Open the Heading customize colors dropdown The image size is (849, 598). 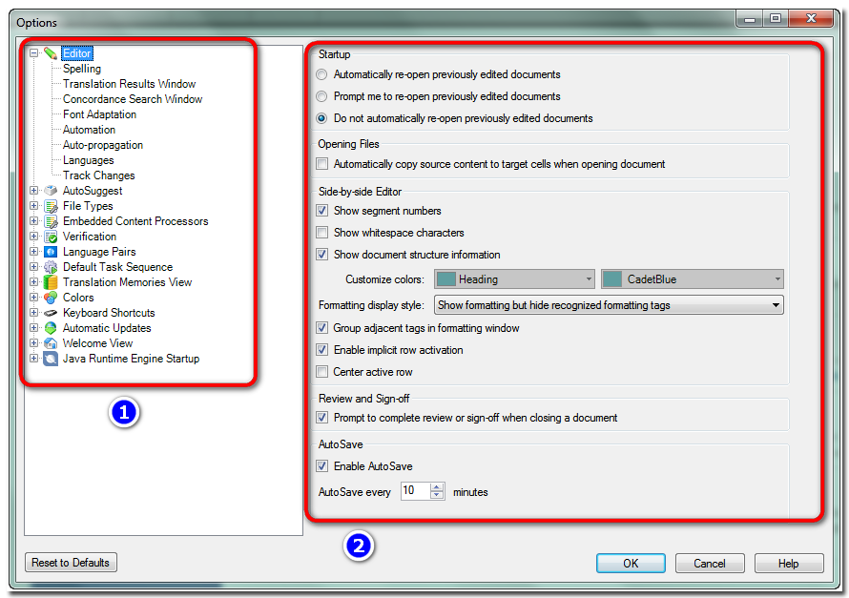pyautogui.click(x=514, y=279)
